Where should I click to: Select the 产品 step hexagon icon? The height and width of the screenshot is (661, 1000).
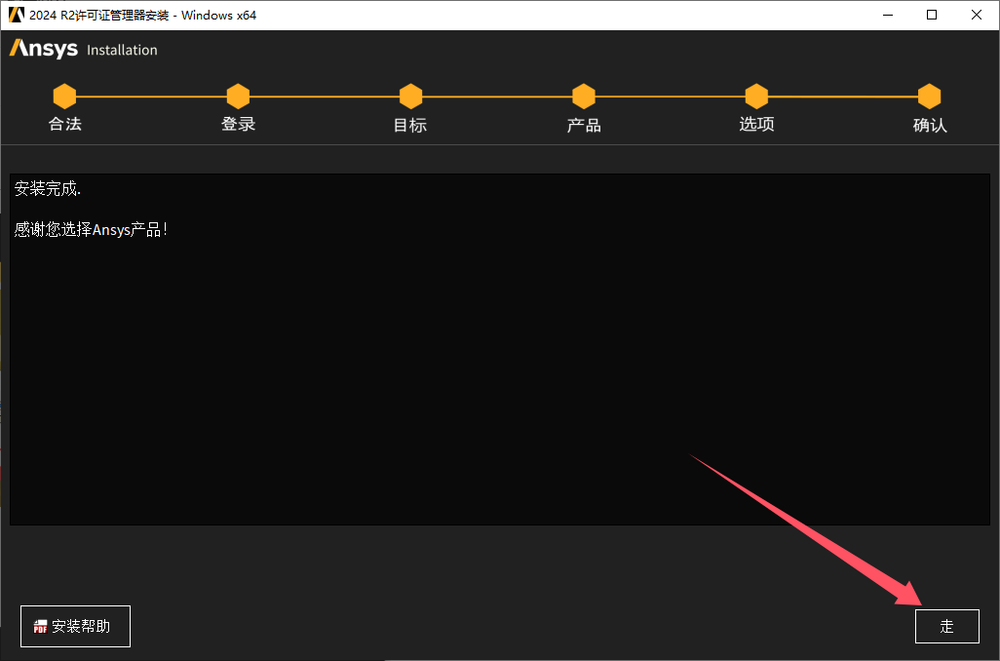click(584, 97)
